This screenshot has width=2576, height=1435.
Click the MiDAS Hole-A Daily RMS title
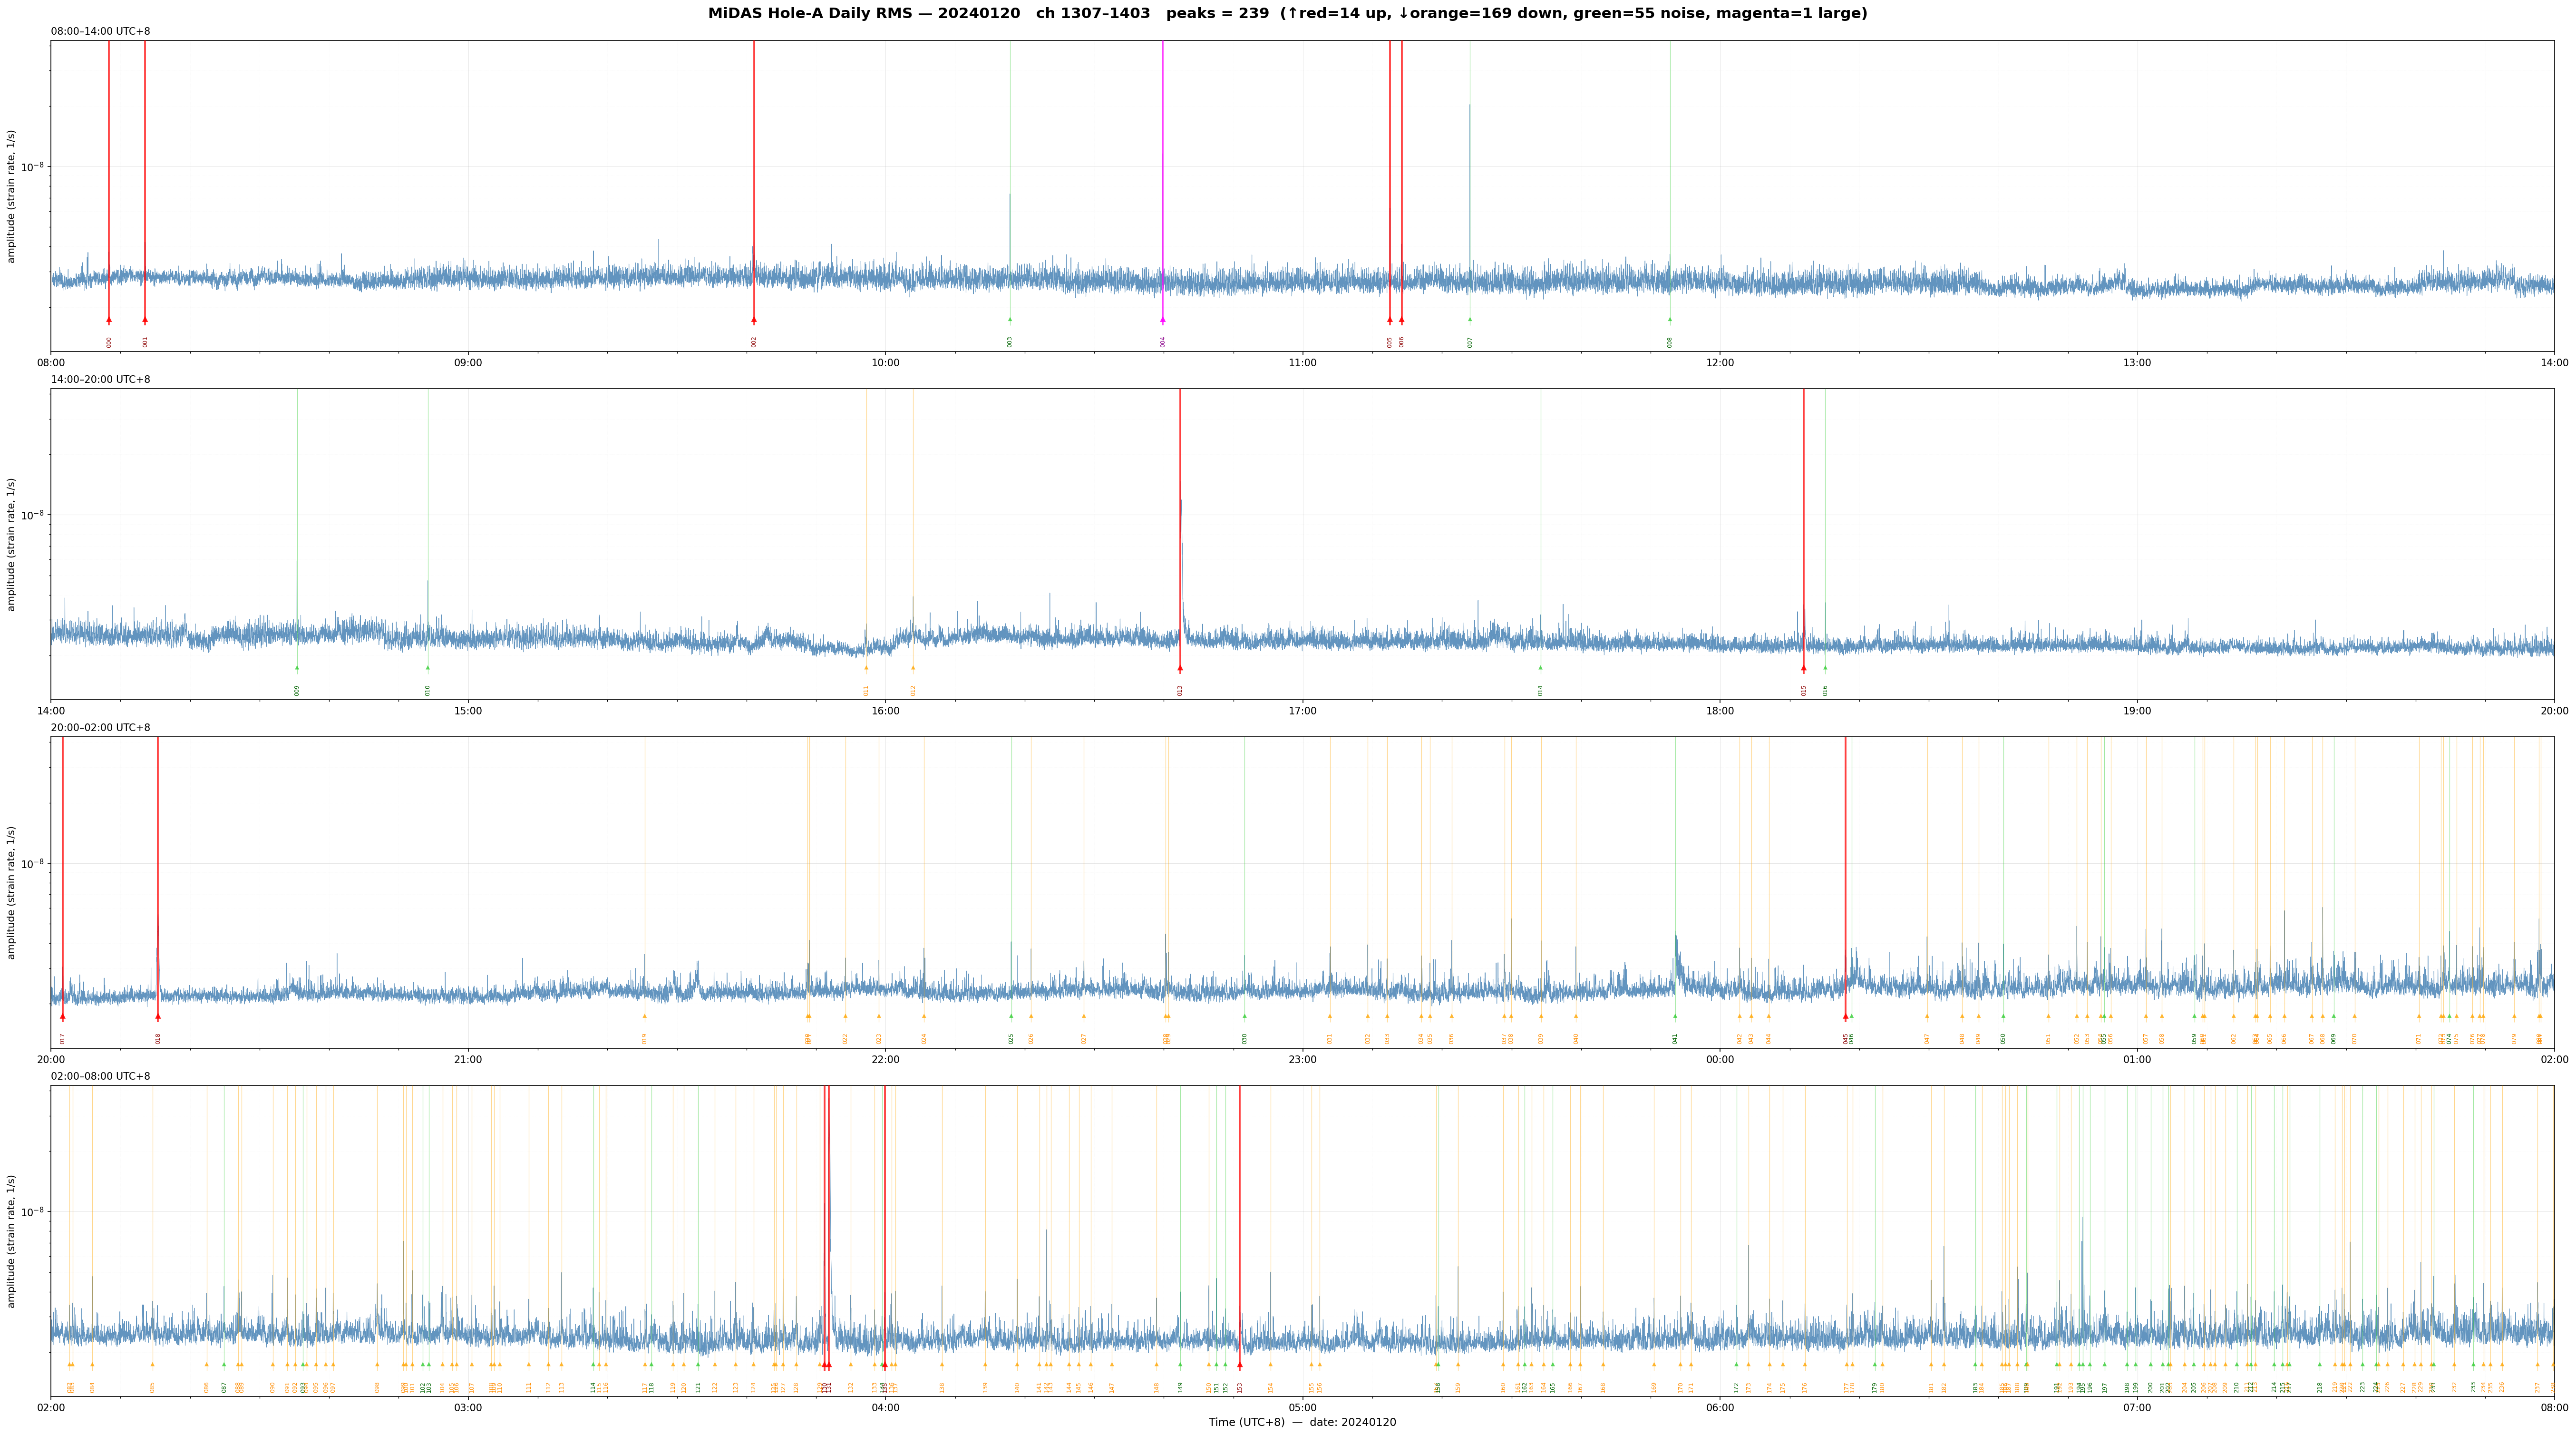(x=1288, y=14)
